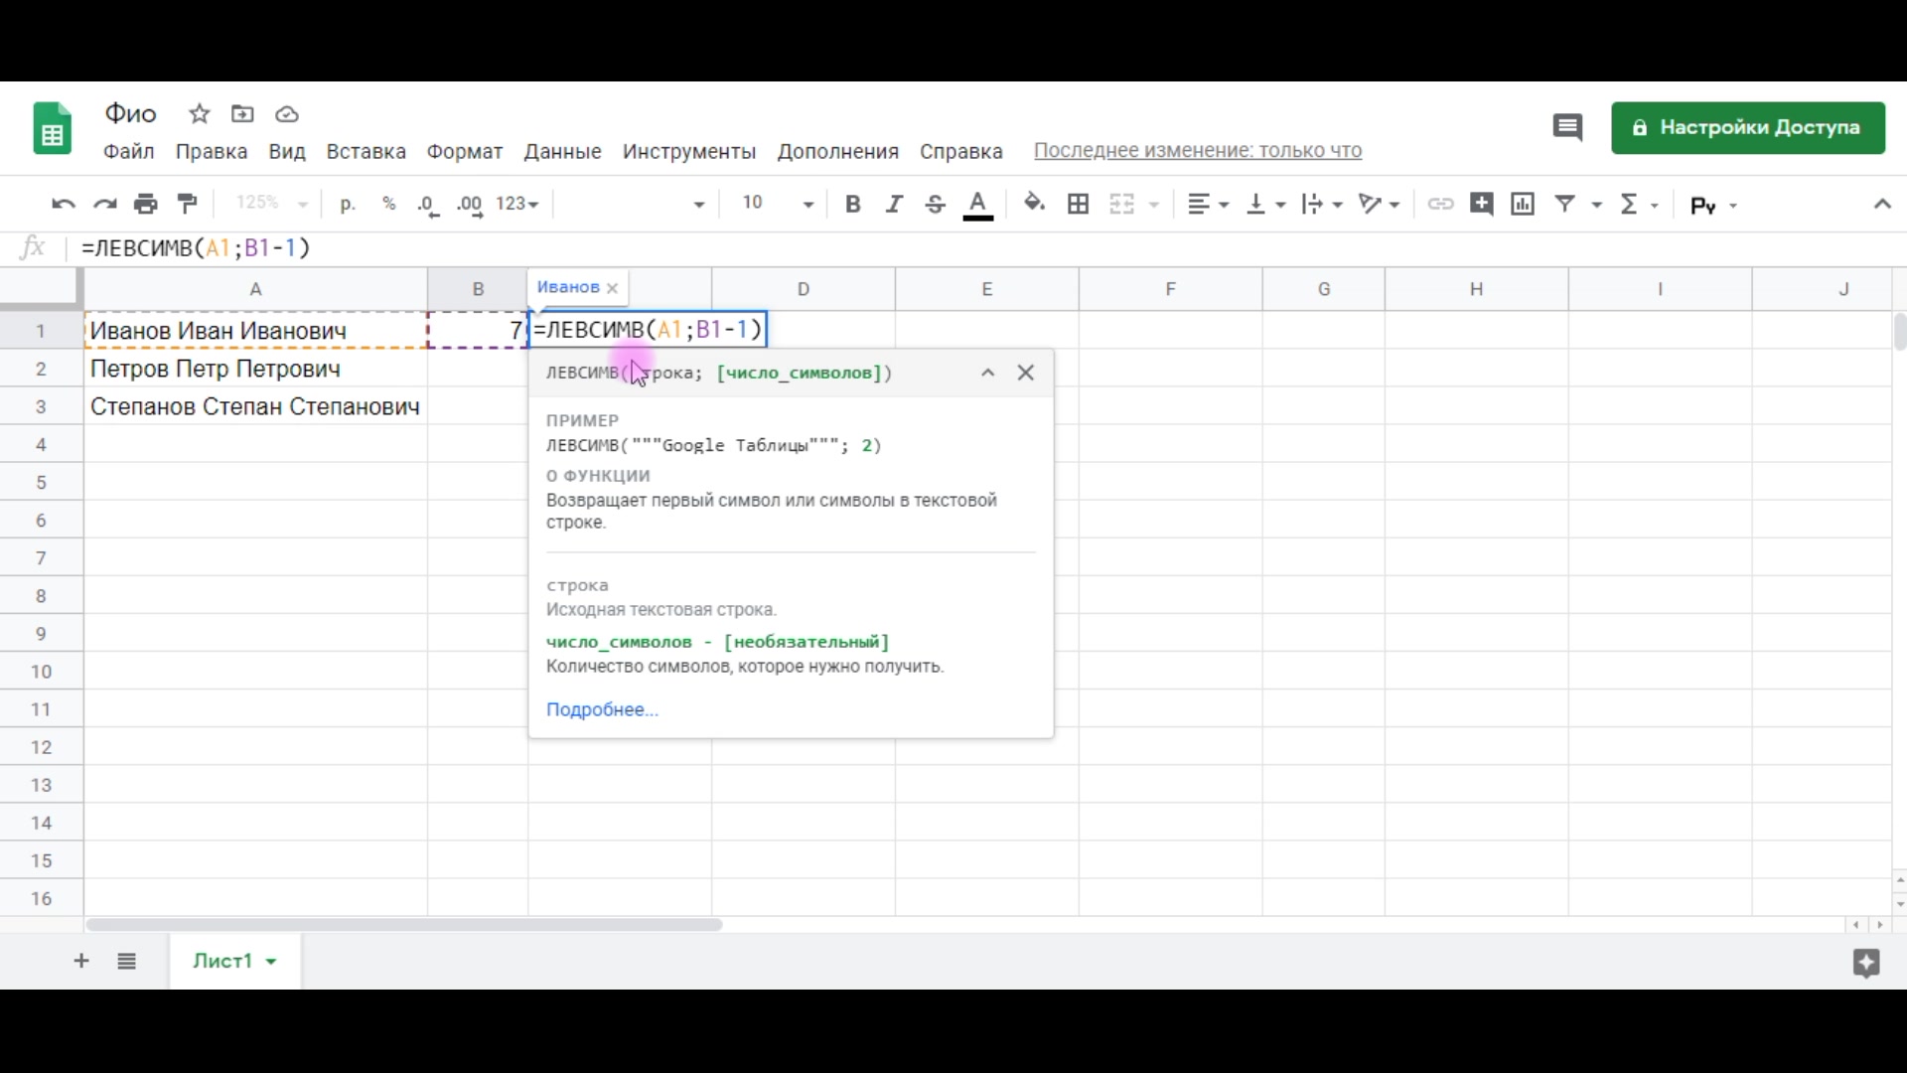The width and height of the screenshot is (1907, 1073).
Task: Select cell A2 with Петров Петр Петрович
Action: [x=255, y=370]
